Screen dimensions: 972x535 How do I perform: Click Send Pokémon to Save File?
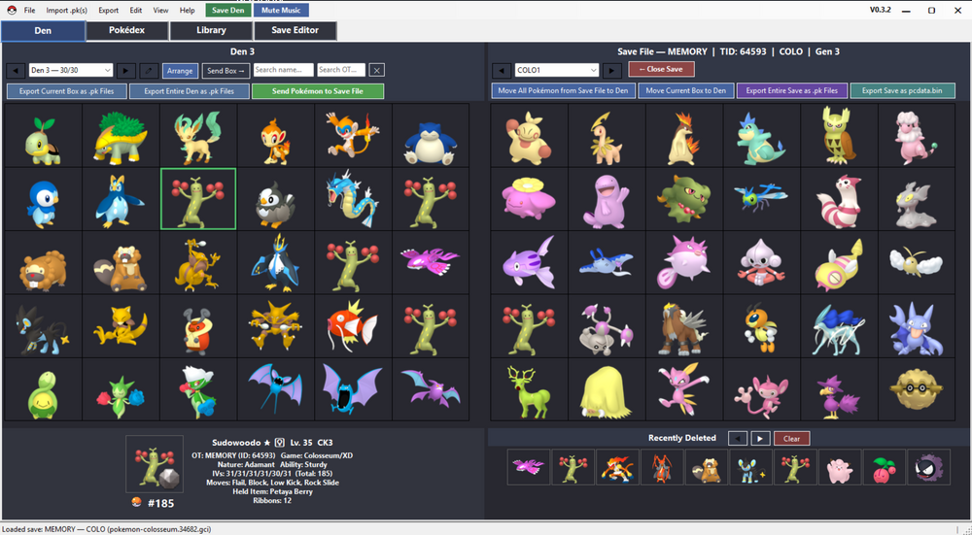click(x=318, y=91)
